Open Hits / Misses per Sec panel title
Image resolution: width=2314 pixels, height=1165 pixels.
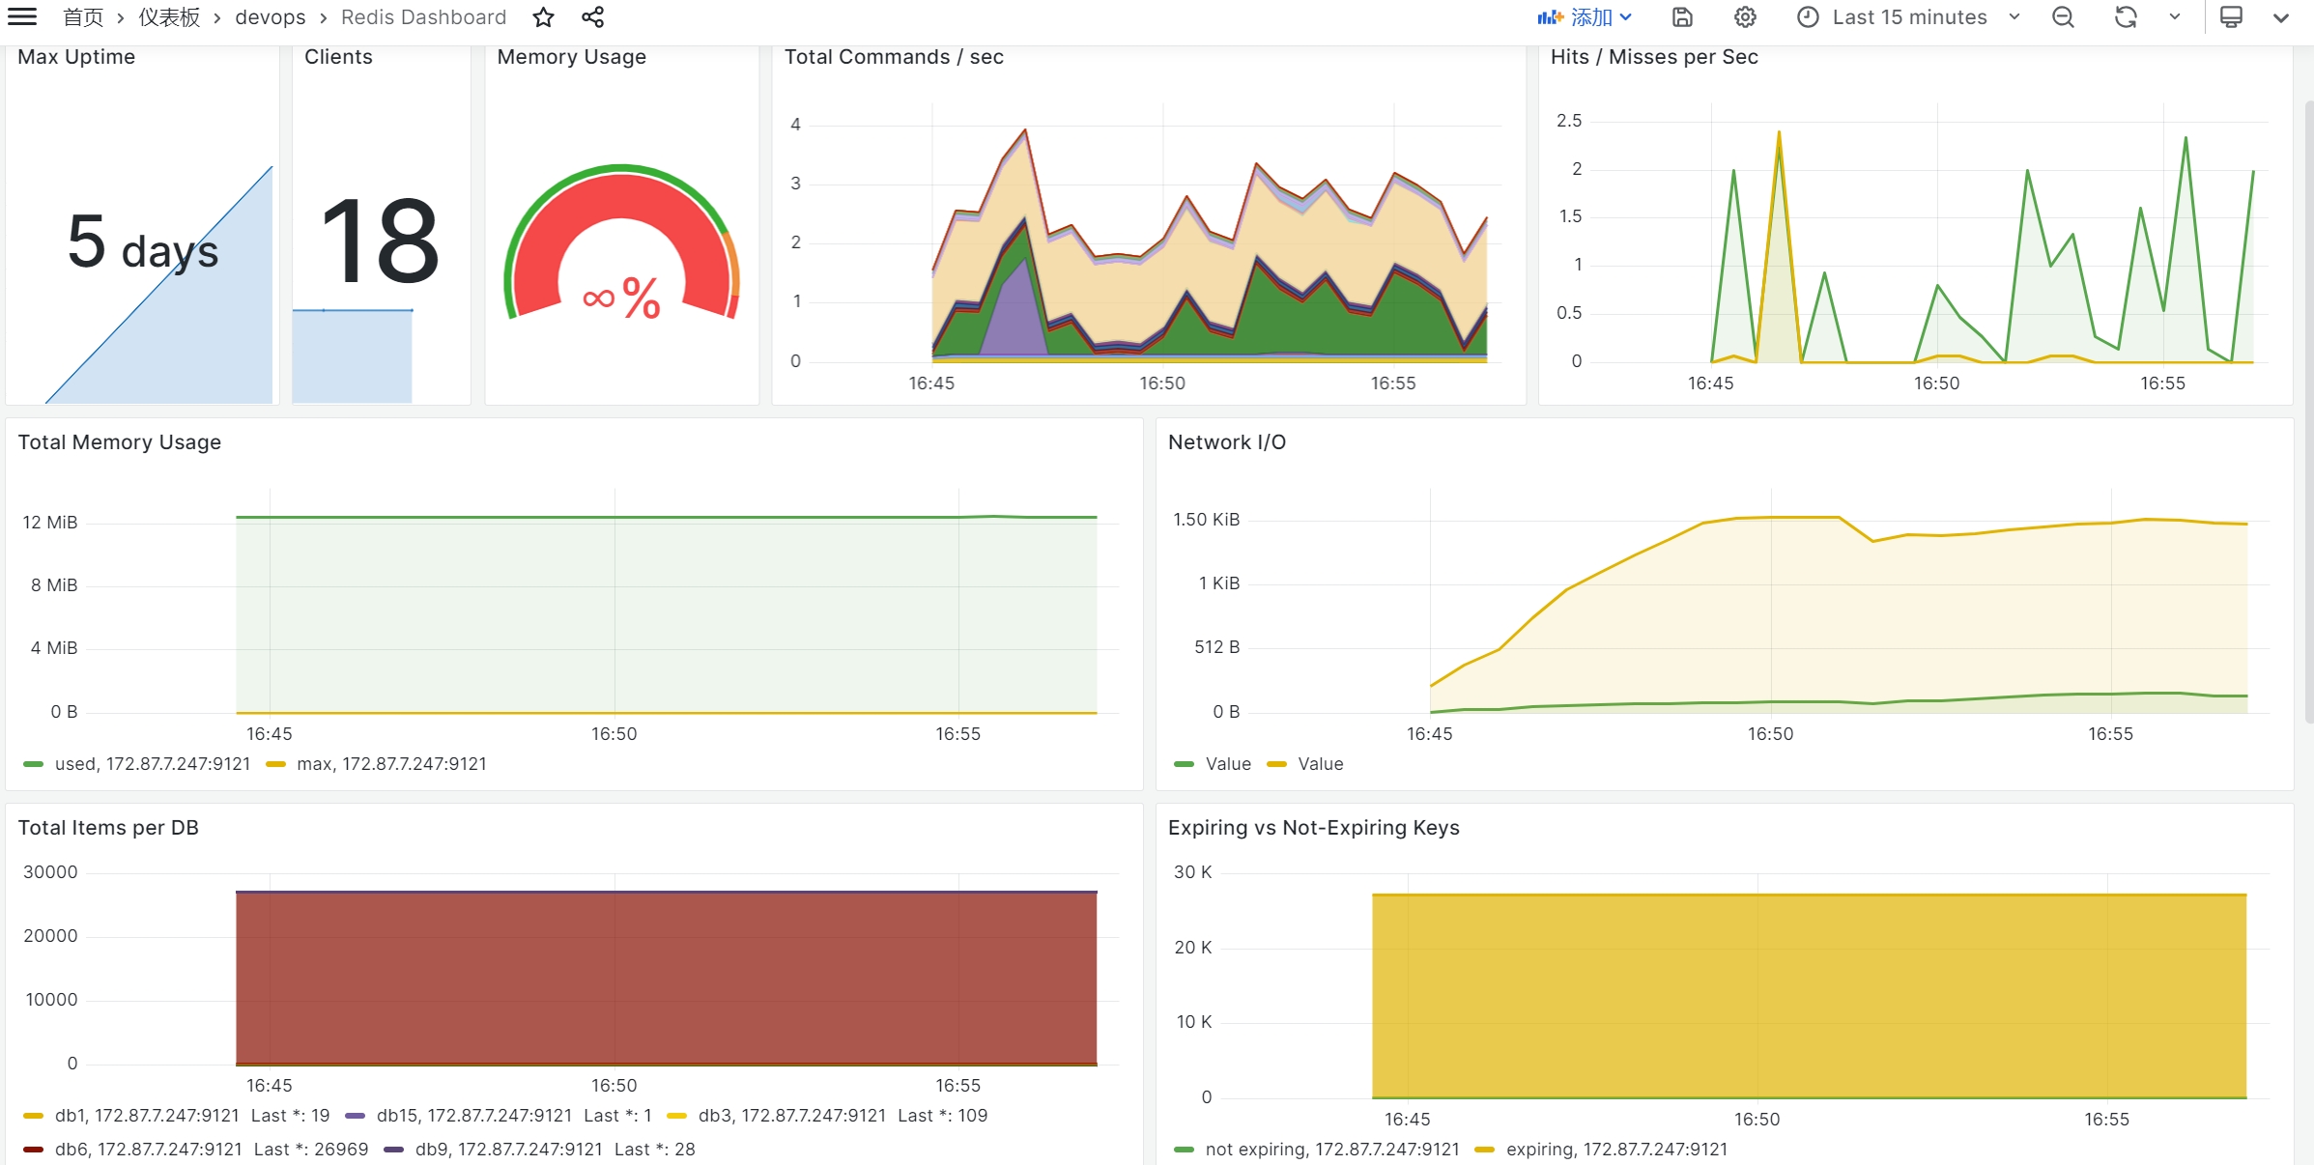[1654, 57]
